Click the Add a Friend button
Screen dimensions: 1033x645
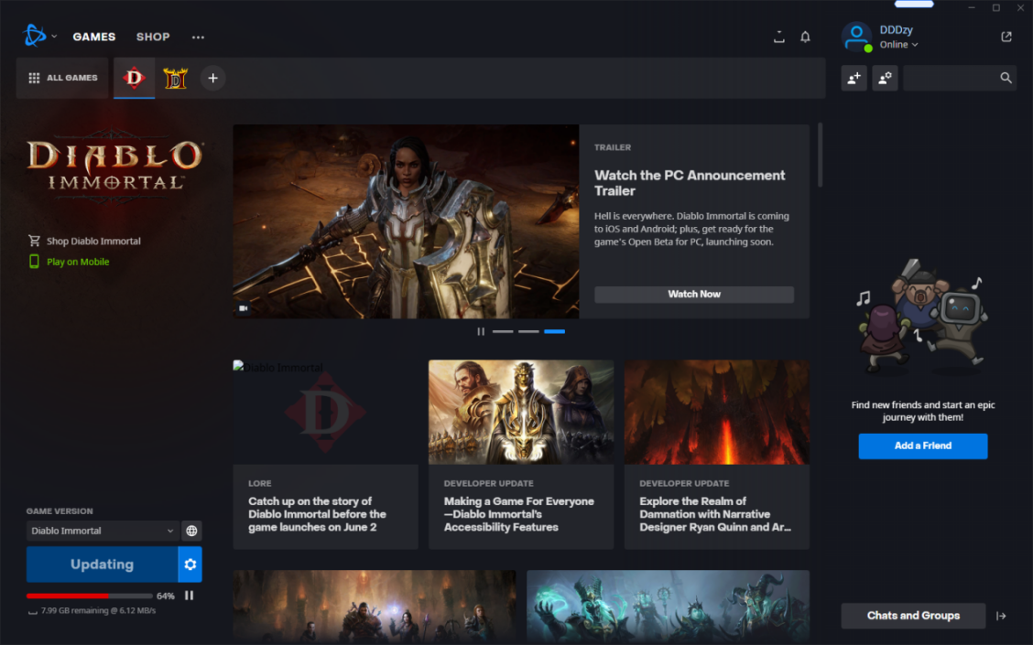tap(922, 446)
